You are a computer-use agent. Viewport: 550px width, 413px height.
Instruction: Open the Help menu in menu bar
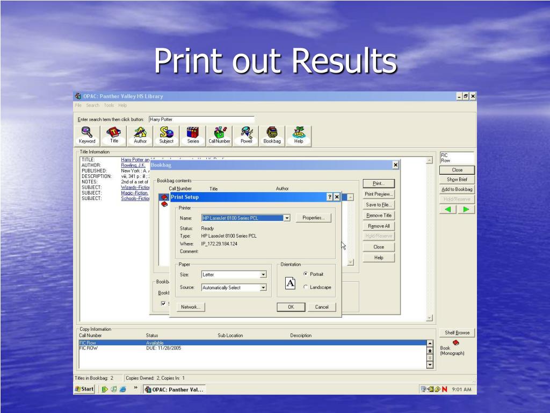pos(122,105)
